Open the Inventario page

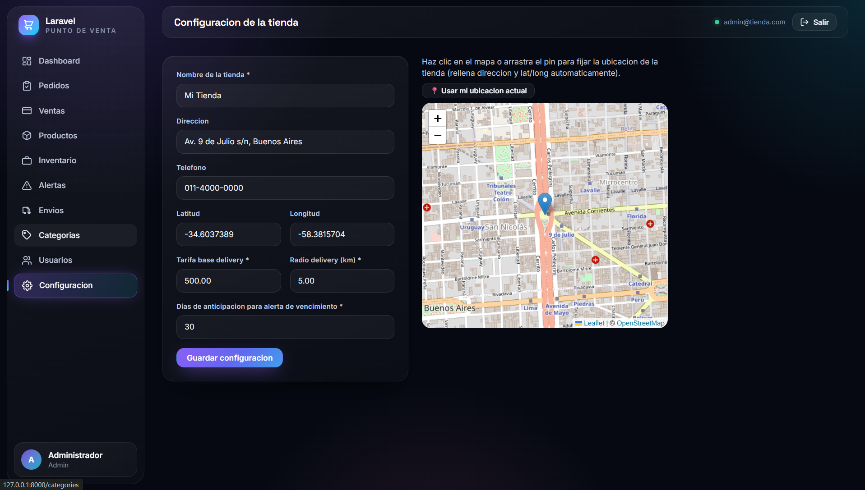75,160
